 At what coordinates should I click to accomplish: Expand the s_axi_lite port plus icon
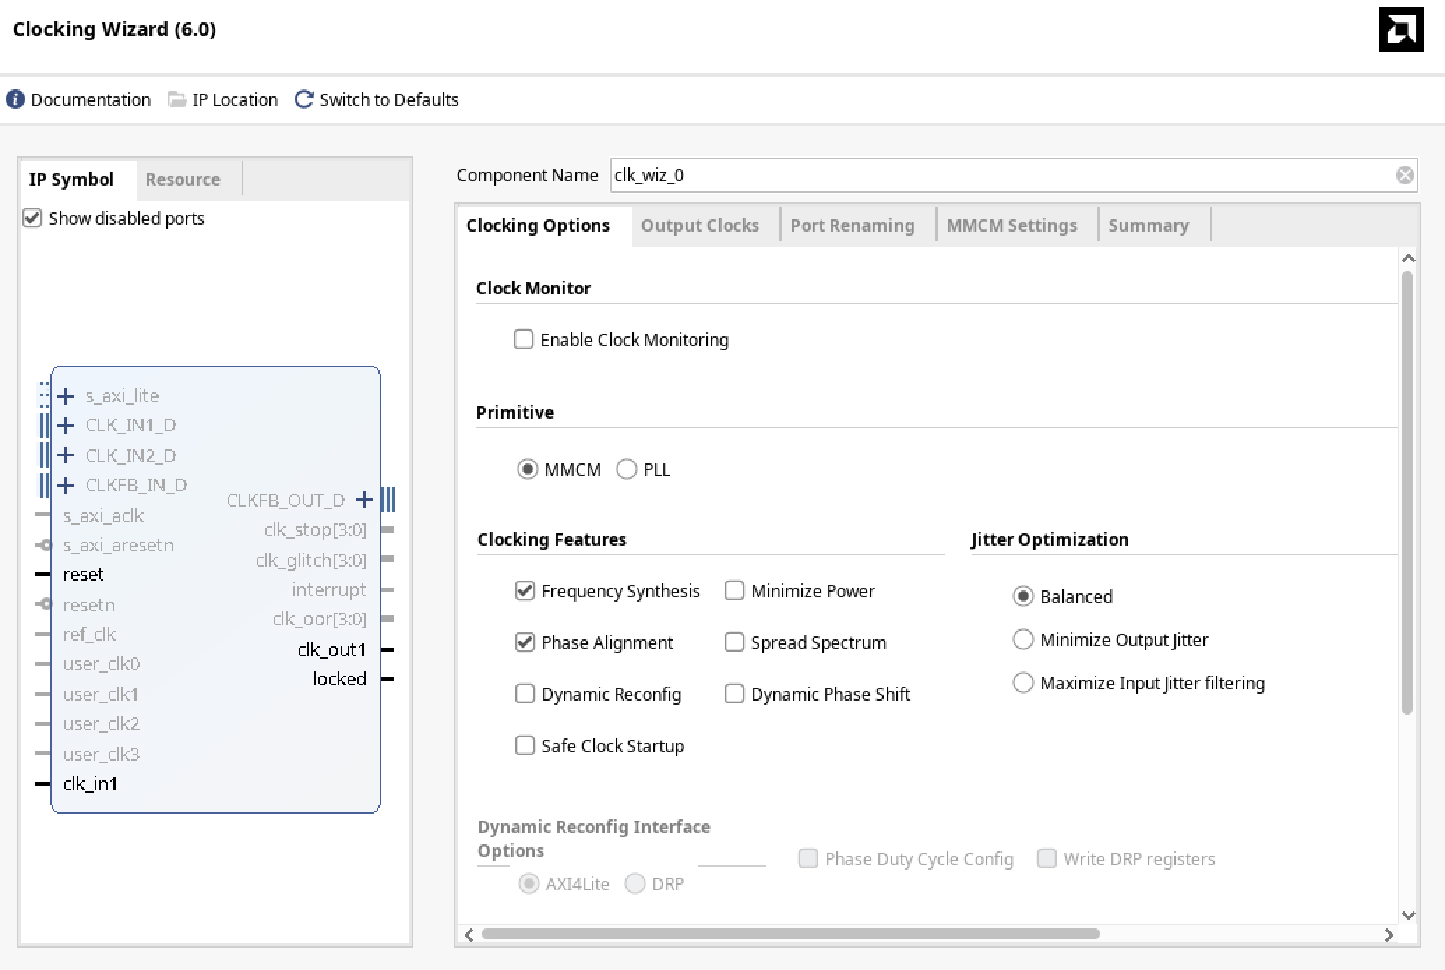pos(66,396)
